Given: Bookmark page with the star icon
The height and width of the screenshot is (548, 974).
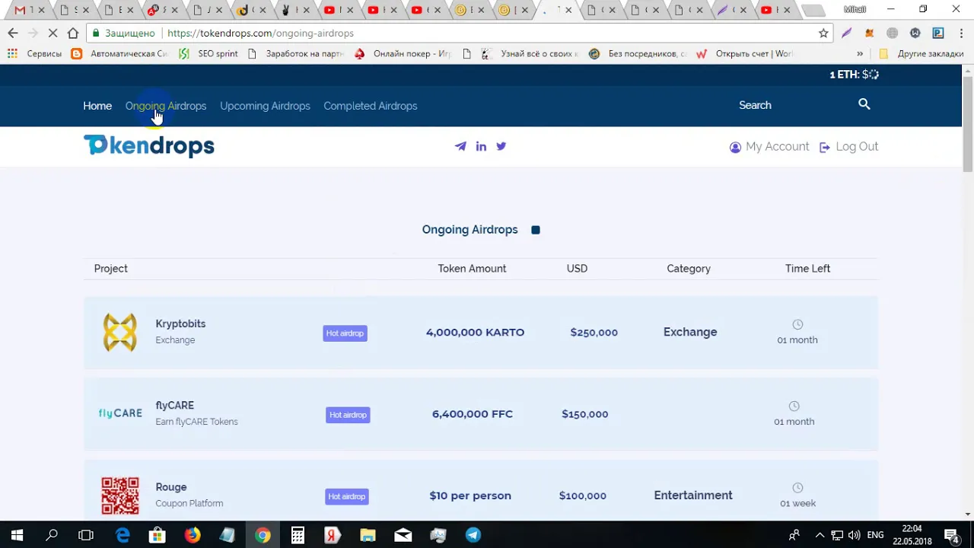Looking at the screenshot, I should pyautogui.click(x=823, y=33).
